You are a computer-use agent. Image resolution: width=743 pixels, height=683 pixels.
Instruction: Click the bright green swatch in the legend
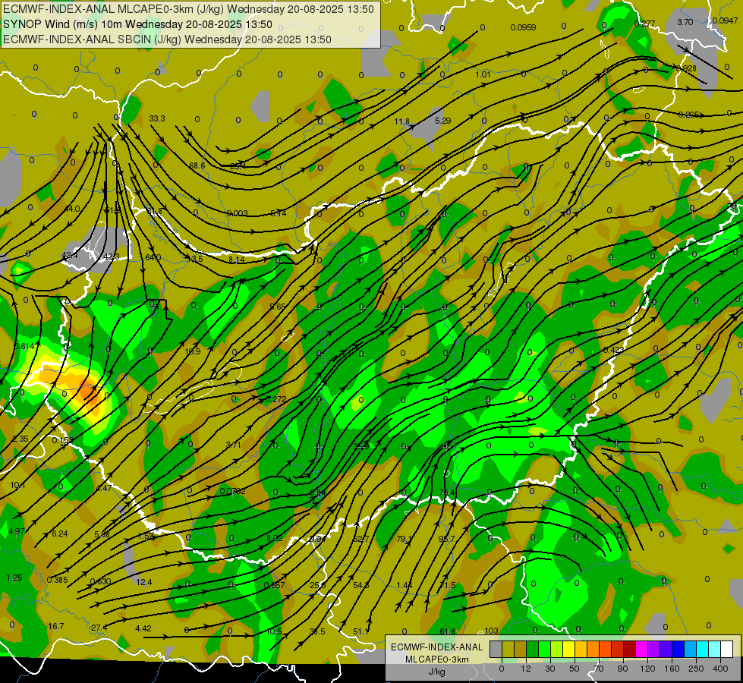click(545, 650)
